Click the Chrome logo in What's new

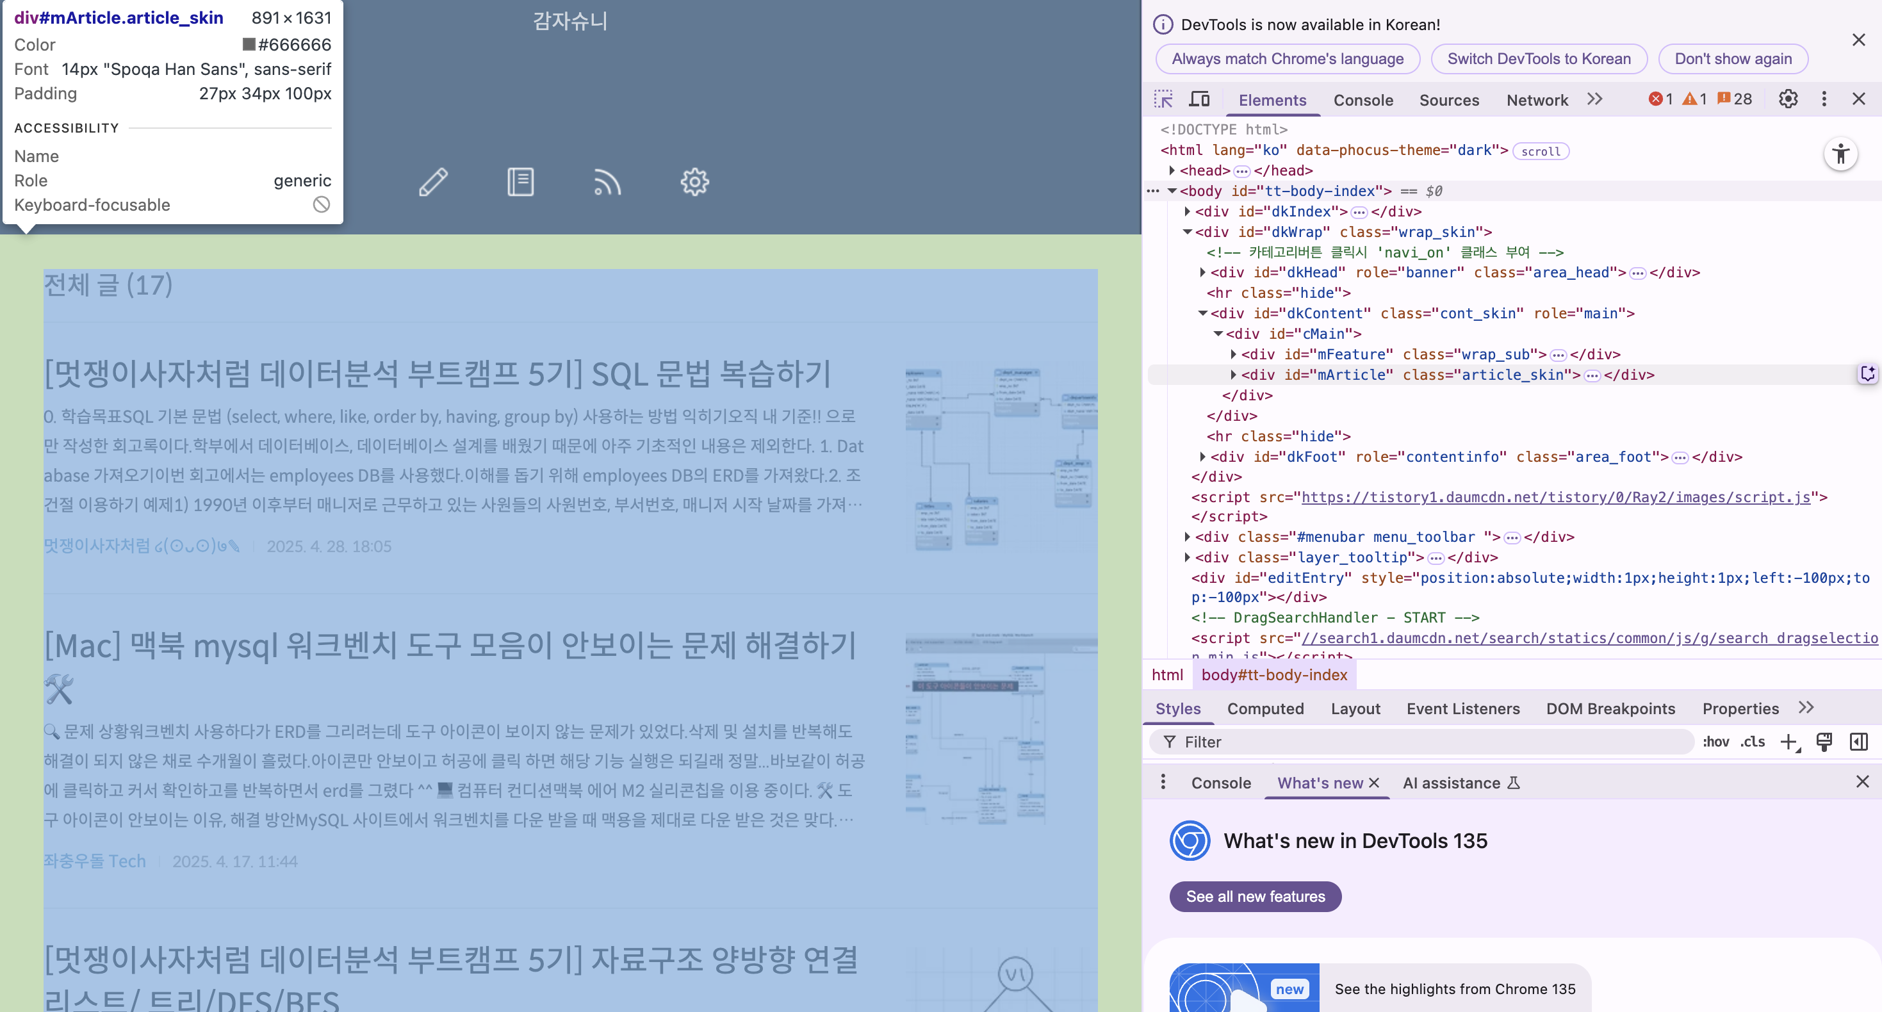click(1190, 841)
